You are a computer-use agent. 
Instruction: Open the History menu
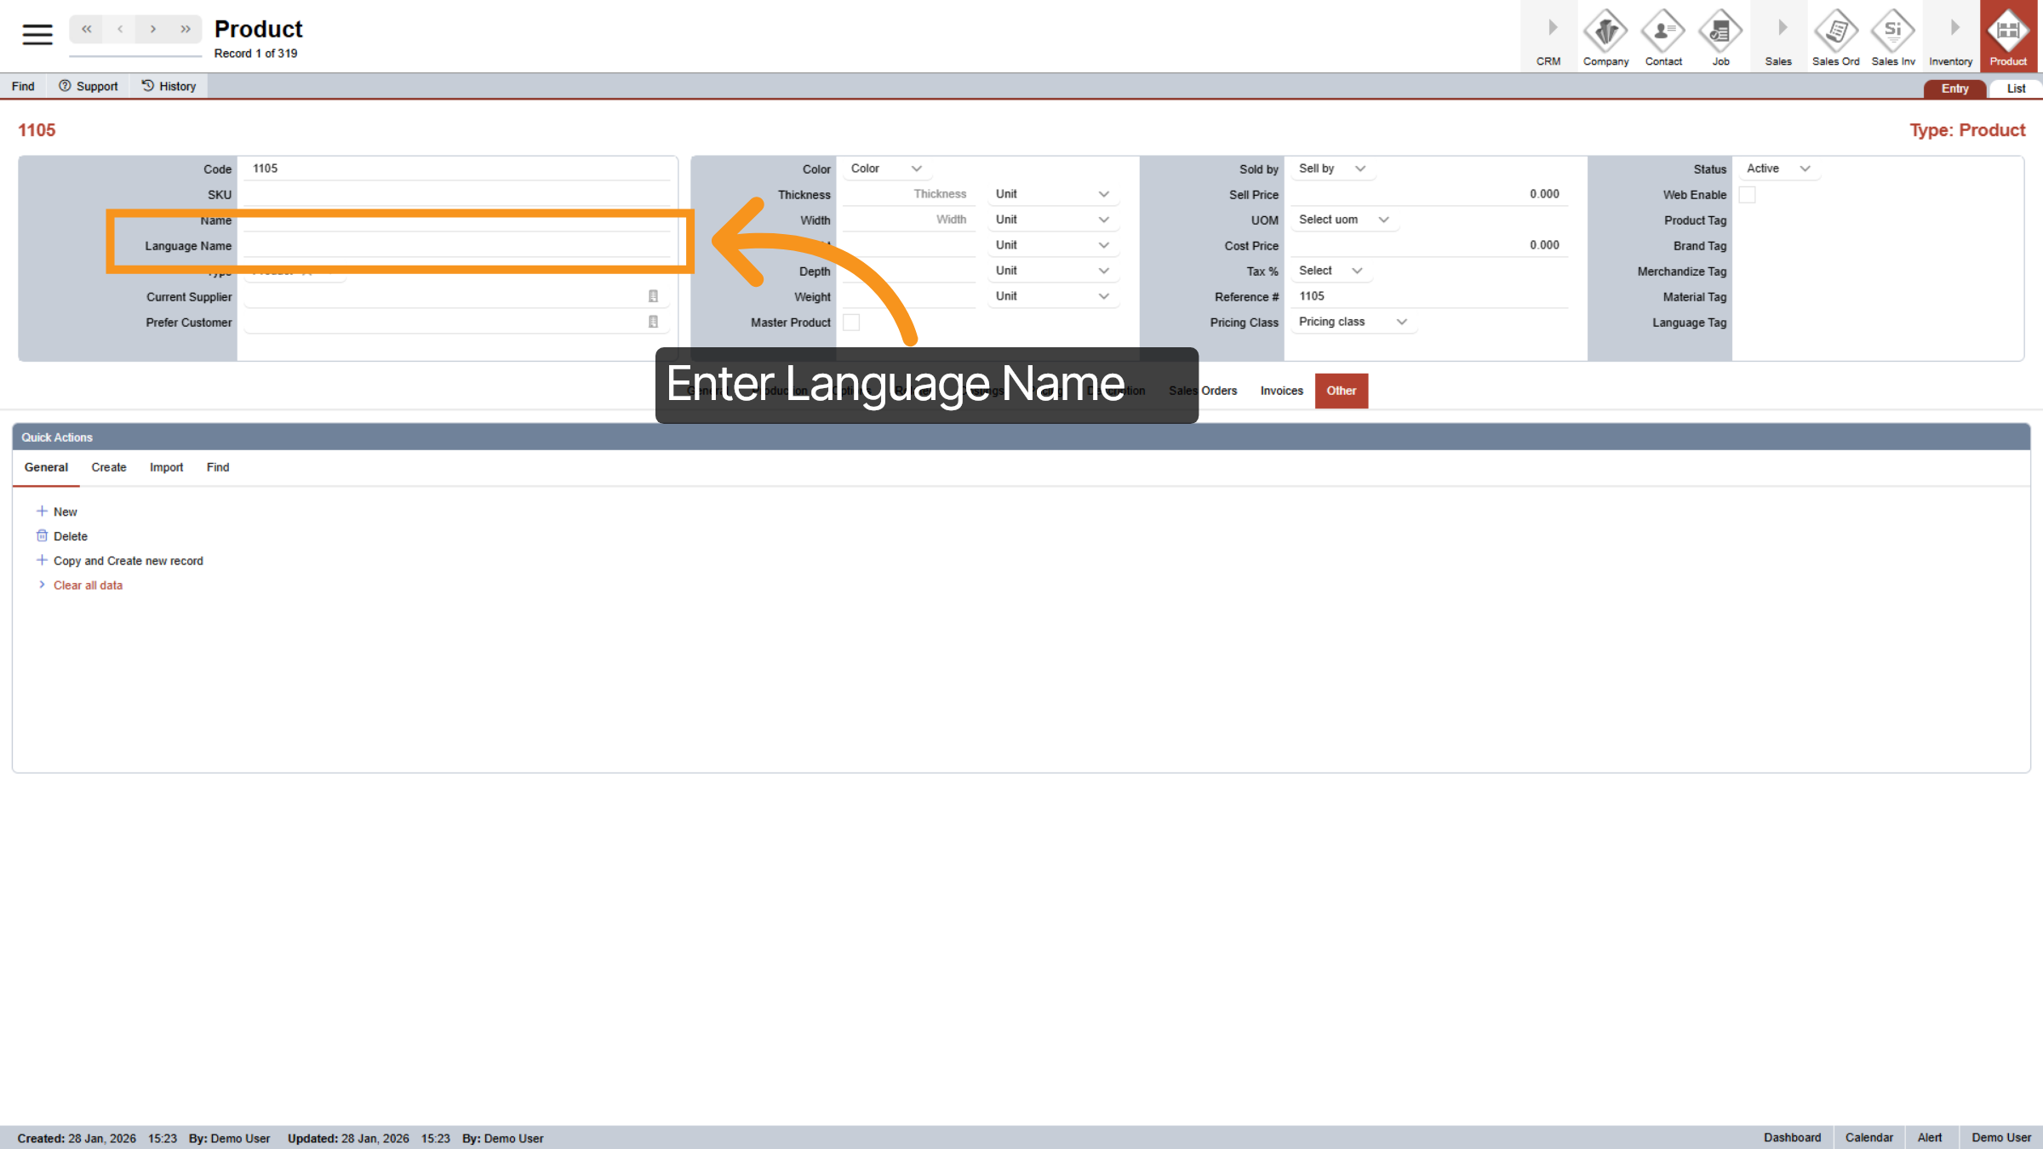coord(169,85)
